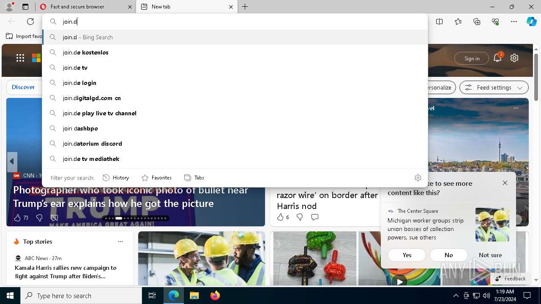Open the tab actions menu icon

25,7
